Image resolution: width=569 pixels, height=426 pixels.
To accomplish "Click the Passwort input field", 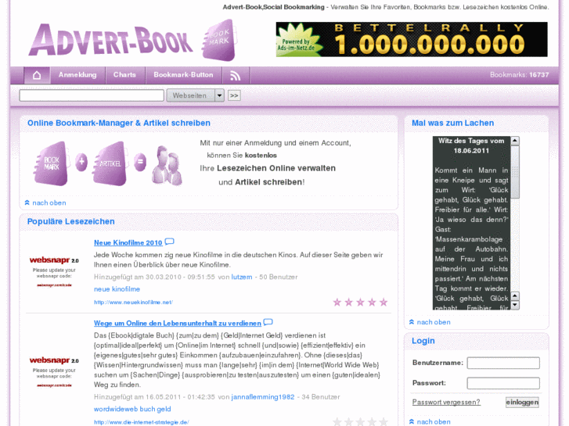I will [x=503, y=383].
